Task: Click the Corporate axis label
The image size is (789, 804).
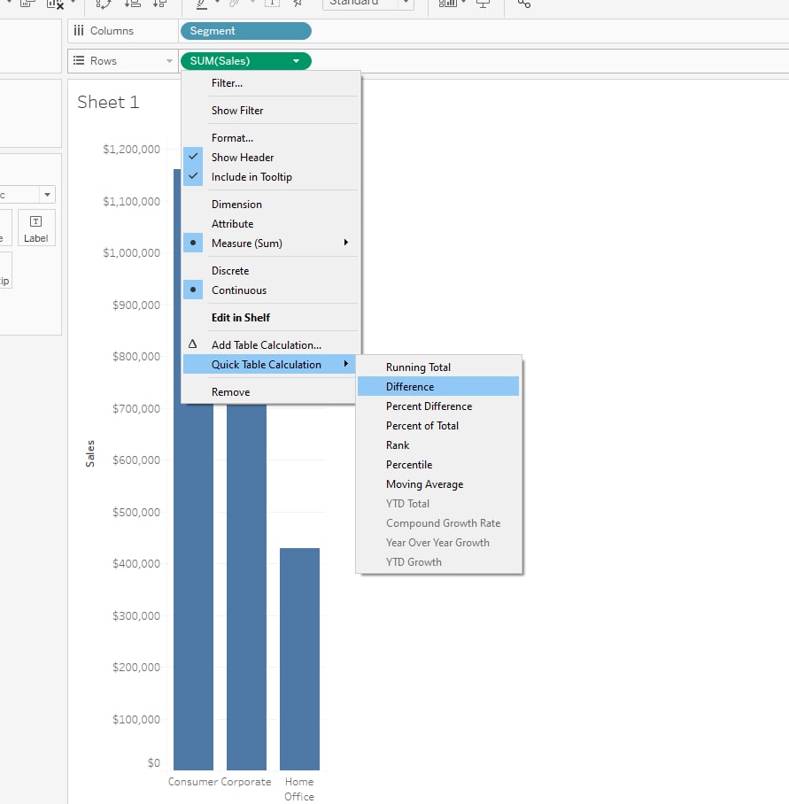Action: pyautogui.click(x=245, y=782)
